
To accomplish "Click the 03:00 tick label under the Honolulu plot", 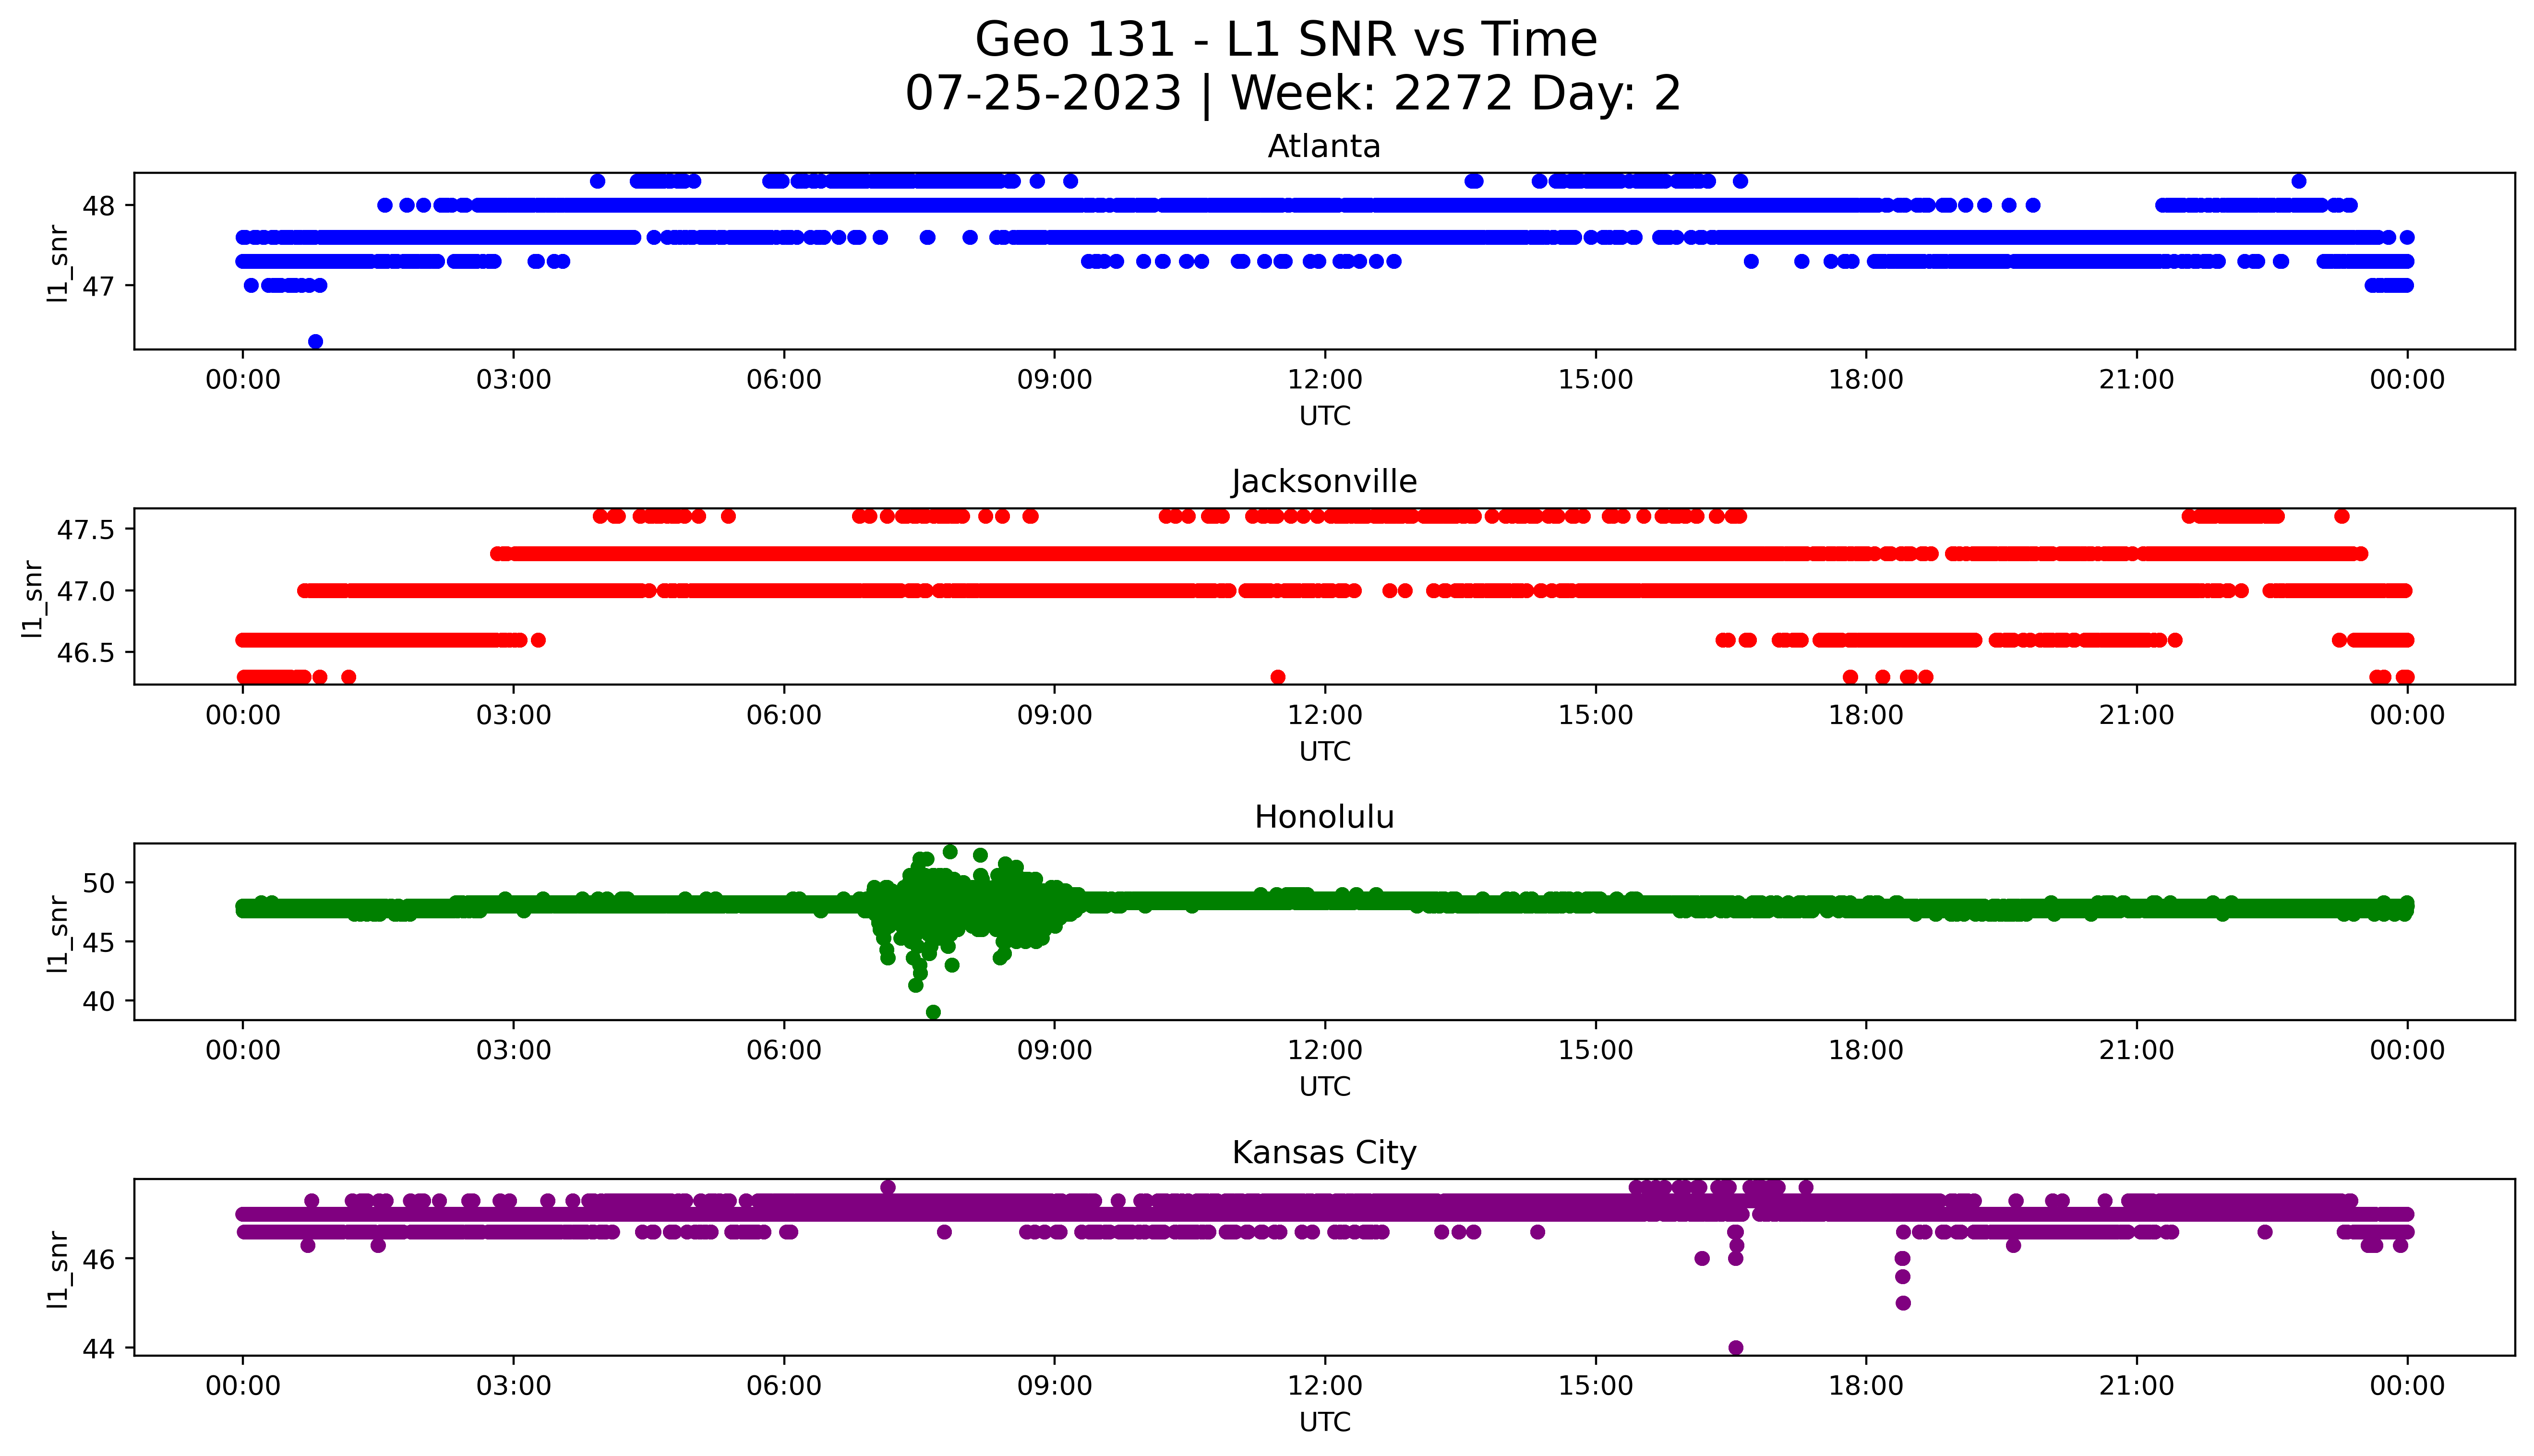I will [514, 1050].
